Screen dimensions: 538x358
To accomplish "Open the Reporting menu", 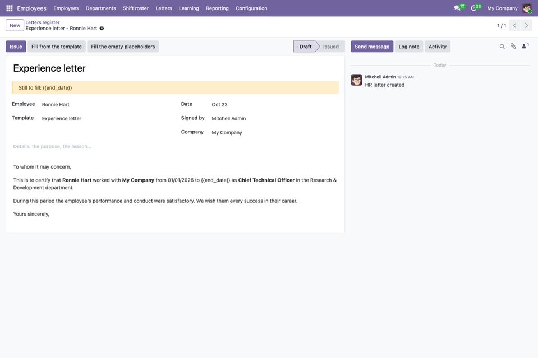I will click(217, 8).
